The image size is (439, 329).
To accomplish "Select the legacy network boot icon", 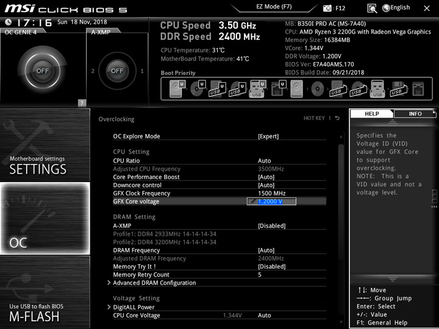I will 418,89.
